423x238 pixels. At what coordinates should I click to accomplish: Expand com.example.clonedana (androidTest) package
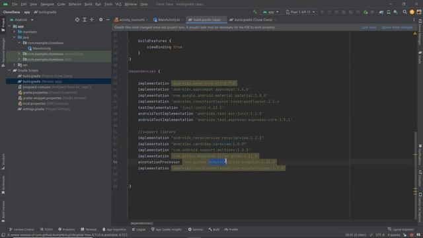[19, 54]
